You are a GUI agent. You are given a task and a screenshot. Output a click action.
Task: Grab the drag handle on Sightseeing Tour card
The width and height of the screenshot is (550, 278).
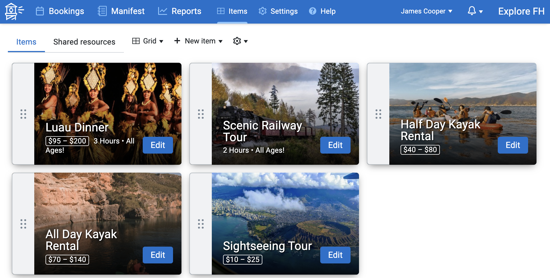click(201, 224)
